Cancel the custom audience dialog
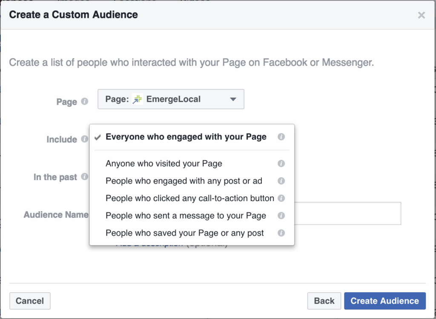The width and height of the screenshot is (436, 319). coord(30,301)
